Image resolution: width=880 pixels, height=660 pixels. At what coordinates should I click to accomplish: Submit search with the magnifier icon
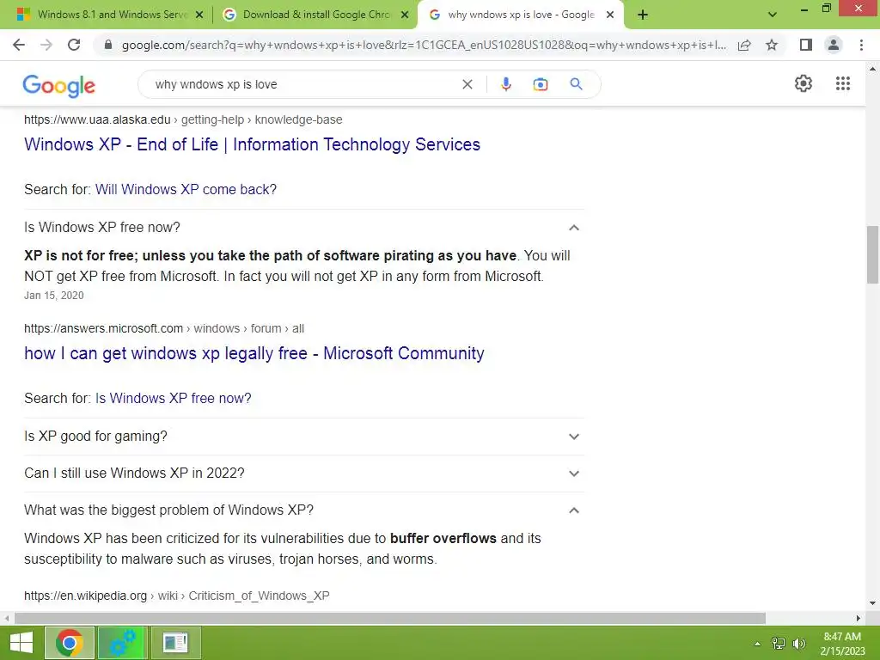pos(576,84)
